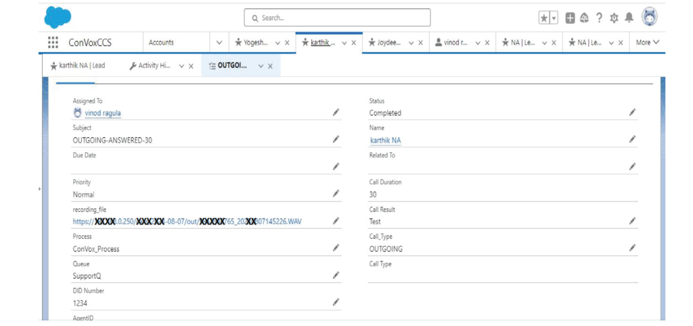Click the global Search field
The image size is (693, 326).
(x=337, y=18)
